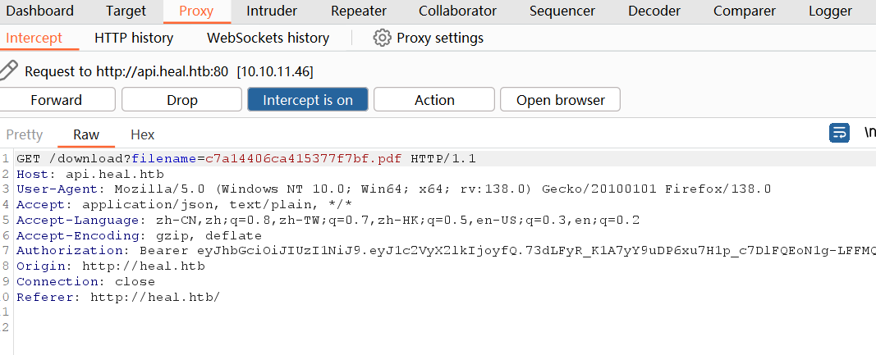Forward the intercepted request
This screenshot has height=355, width=876.
pos(57,100)
